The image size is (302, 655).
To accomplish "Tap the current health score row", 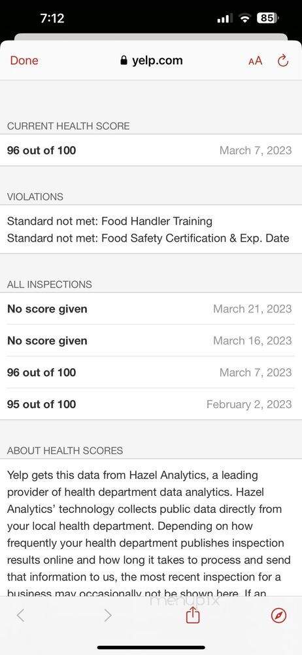I will point(151,151).
